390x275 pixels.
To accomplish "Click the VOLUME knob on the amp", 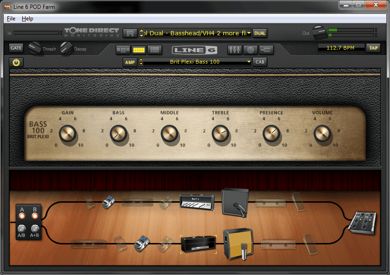I will point(322,134).
